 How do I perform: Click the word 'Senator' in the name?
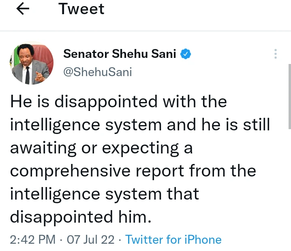coord(84,54)
